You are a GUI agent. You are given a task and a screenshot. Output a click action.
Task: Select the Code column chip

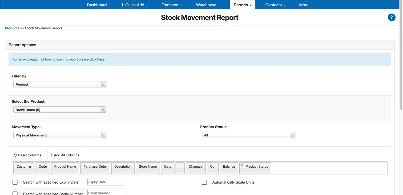pos(43,168)
